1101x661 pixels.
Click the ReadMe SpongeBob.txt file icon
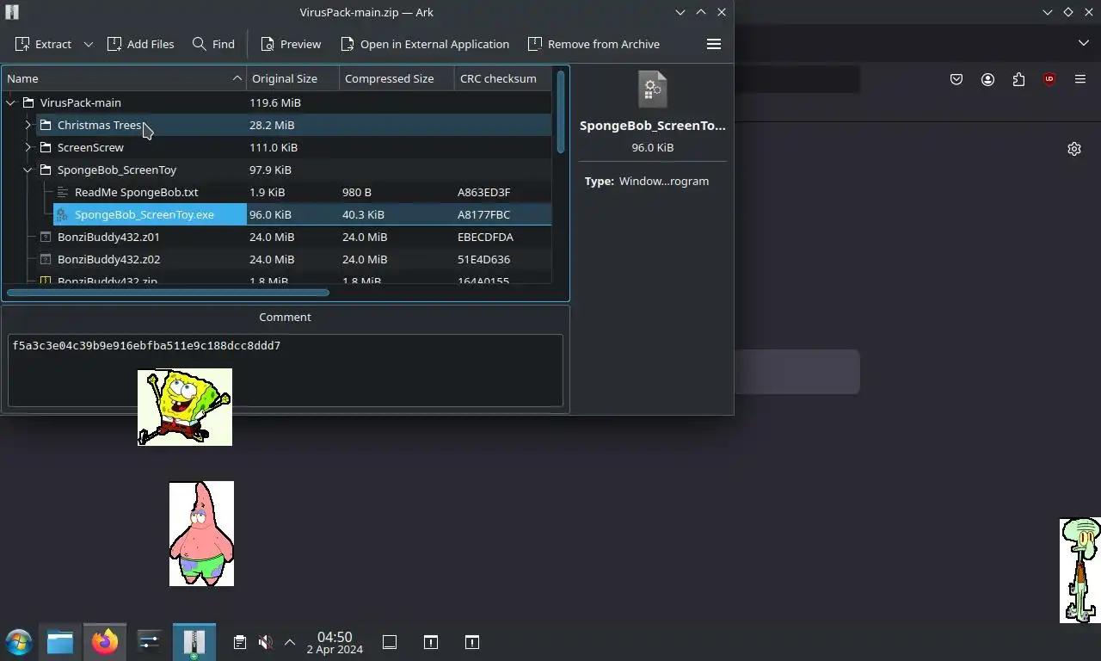63,192
